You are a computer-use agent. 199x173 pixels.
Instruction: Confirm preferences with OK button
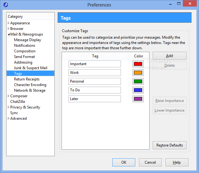124,162
